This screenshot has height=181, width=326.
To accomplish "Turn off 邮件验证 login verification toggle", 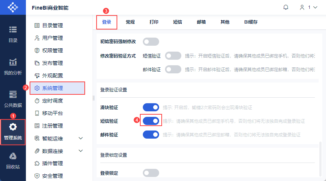I will click(151, 135).
